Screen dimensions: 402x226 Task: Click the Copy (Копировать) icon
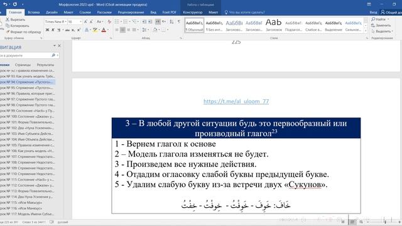[x=8, y=26]
